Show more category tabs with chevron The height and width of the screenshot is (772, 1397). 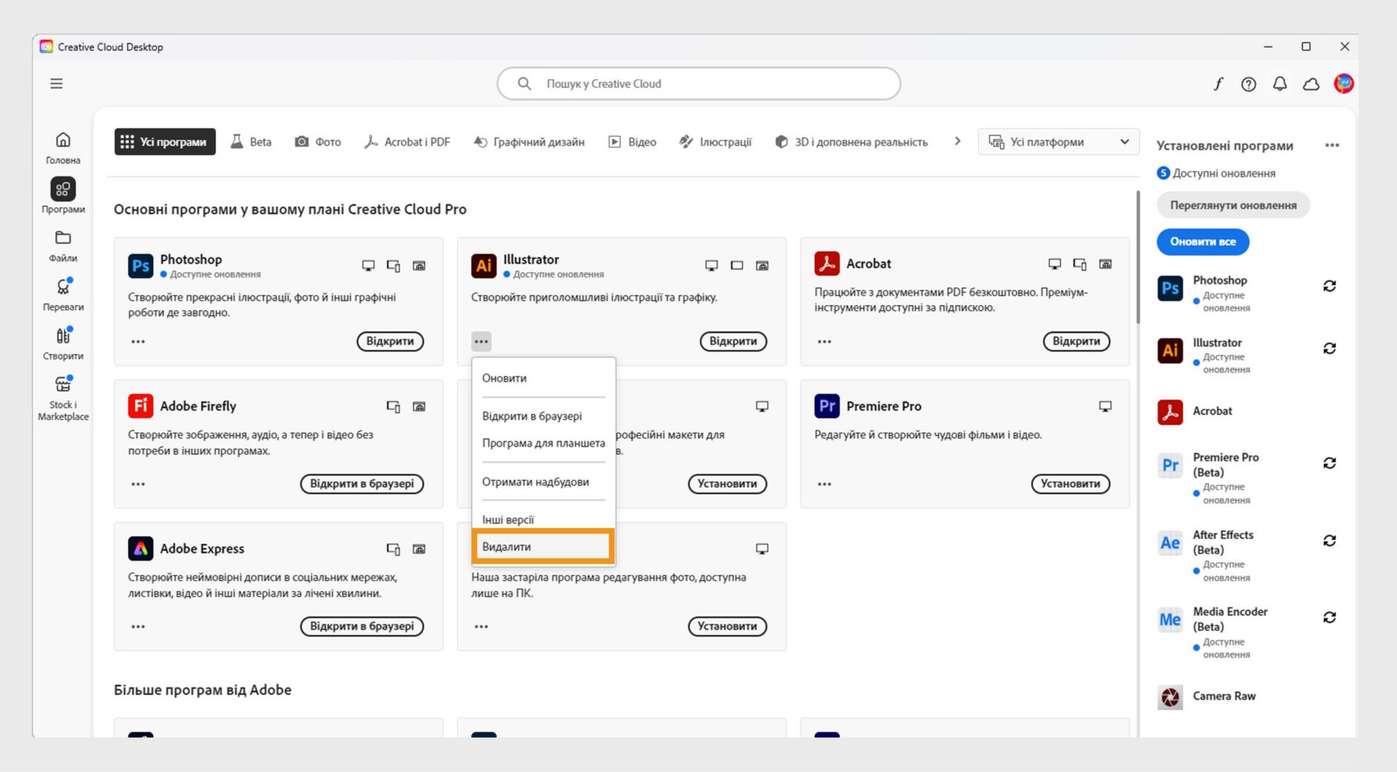[958, 141]
